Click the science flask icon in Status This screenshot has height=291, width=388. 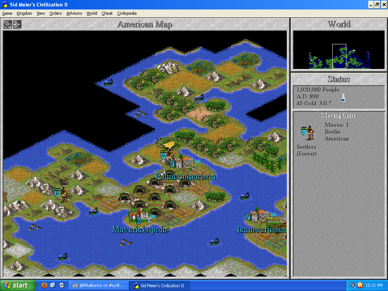tap(343, 97)
